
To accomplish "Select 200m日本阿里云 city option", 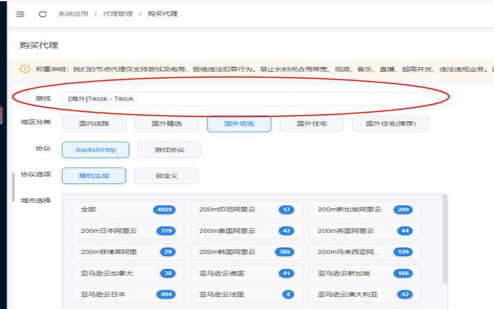I will [x=128, y=231].
